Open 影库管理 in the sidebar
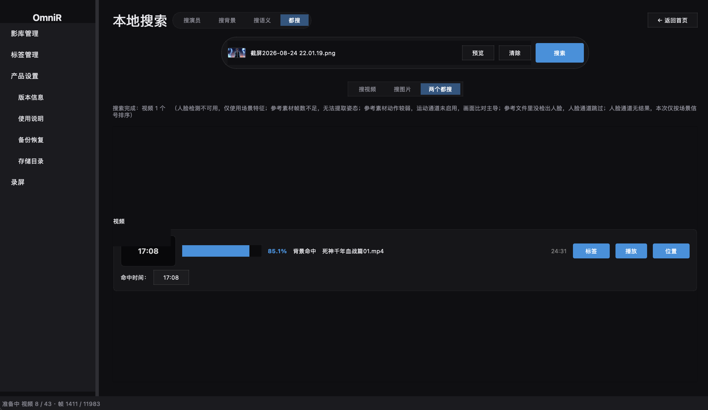708x410 pixels. [x=25, y=34]
